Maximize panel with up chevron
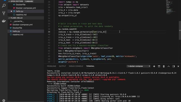Screen dimensions: 181x102 (x=169, y=66)
